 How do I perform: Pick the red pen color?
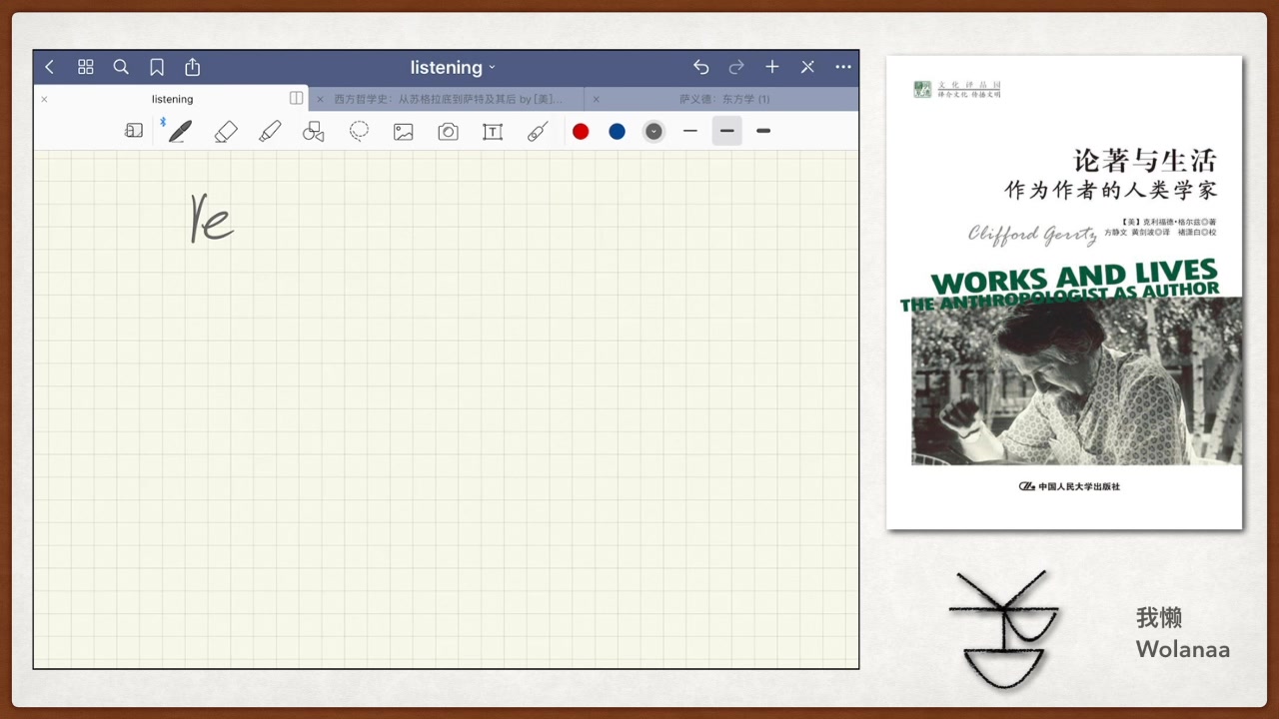click(x=581, y=131)
